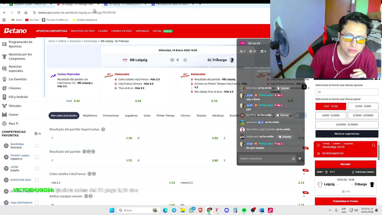Open Spotify from the taskbar
Screen dimensions: 382x215
pyautogui.click(x=244, y=210)
